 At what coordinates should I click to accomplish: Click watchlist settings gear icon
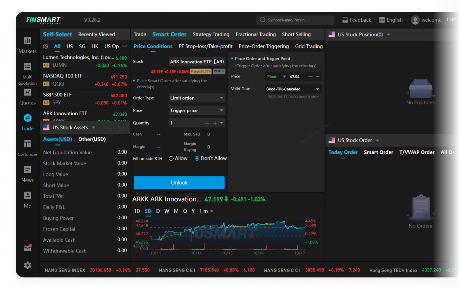tap(46, 46)
